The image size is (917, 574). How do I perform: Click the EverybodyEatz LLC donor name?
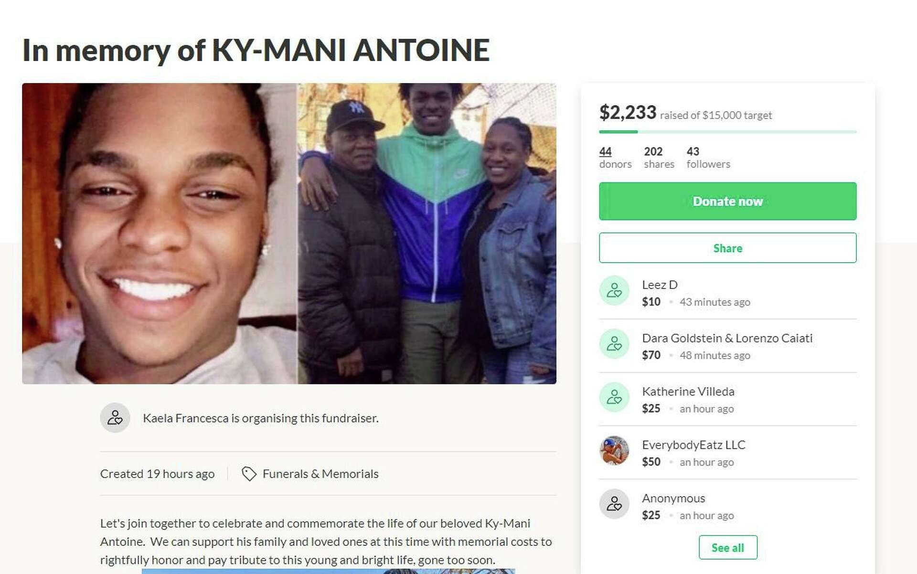click(693, 445)
